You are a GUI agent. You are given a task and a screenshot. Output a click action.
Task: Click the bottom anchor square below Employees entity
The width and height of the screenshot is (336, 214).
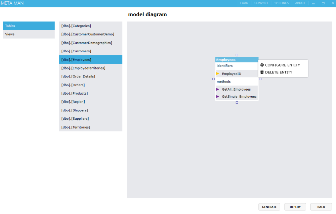pyautogui.click(x=237, y=102)
